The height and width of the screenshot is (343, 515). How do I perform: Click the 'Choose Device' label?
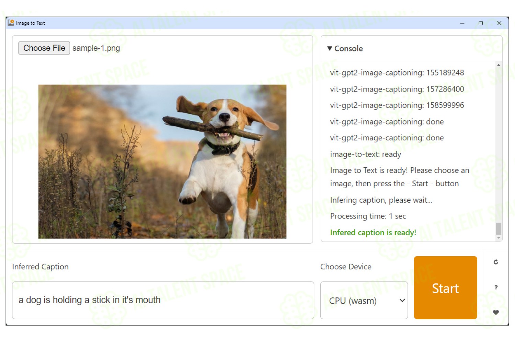(x=346, y=267)
